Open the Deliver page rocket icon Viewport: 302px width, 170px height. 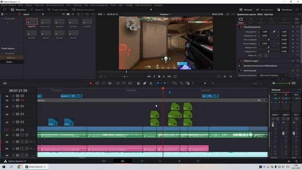pos(198,161)
